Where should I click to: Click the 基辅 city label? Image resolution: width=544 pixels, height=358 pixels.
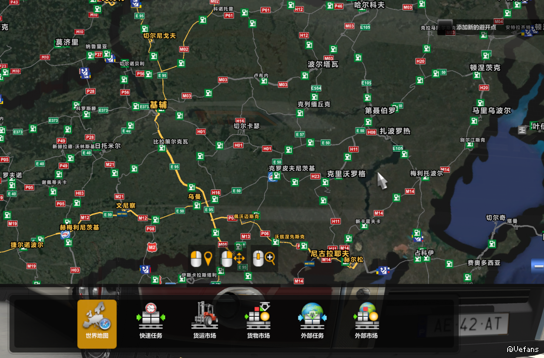(x=158, y=104)
